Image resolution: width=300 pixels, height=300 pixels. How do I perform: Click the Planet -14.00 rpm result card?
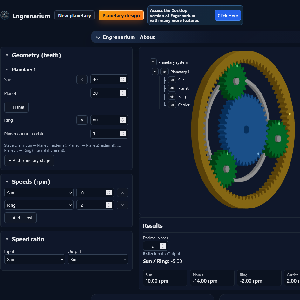[212, 278]
